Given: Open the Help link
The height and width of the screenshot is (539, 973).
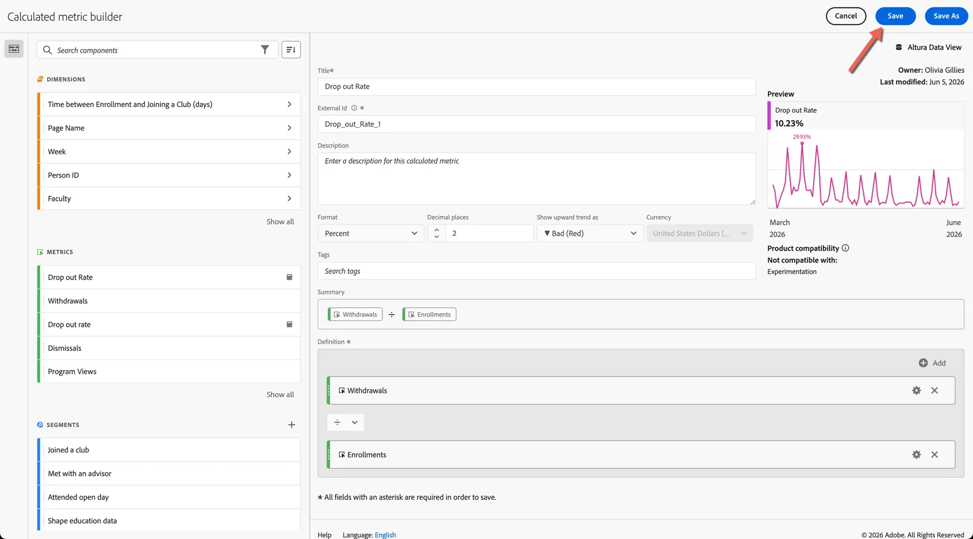Looking at the screenshot, I should pos(324,535).
